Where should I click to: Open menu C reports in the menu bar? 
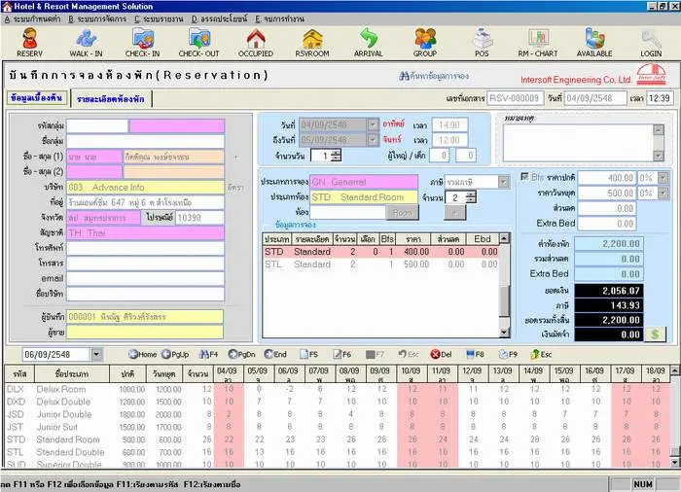(159, 19)
